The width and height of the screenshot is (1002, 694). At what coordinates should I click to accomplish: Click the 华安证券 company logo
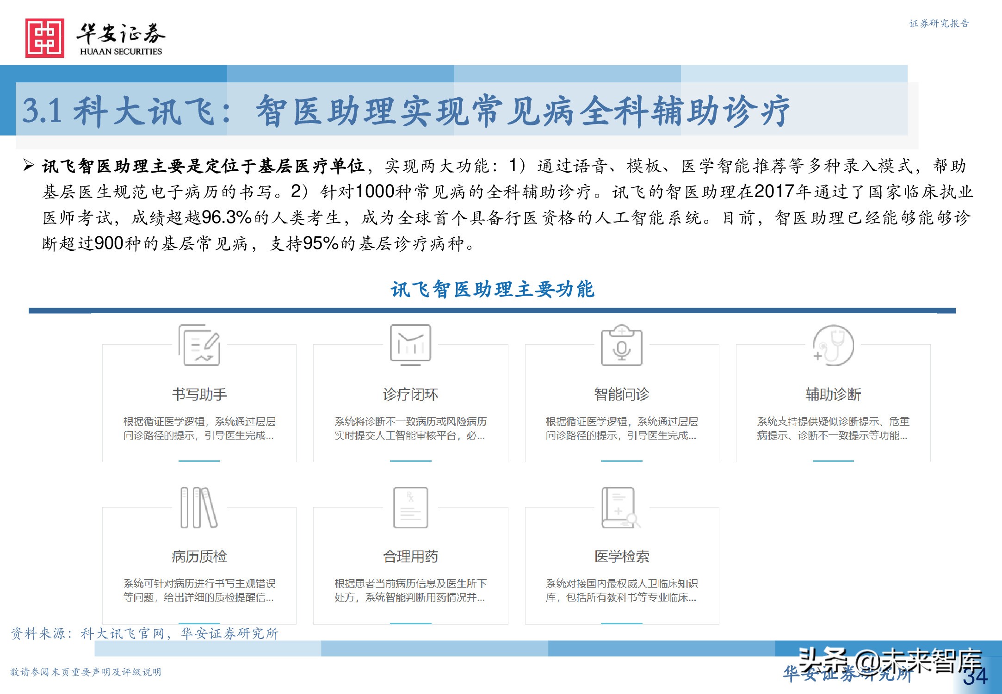tap(93, 35)
